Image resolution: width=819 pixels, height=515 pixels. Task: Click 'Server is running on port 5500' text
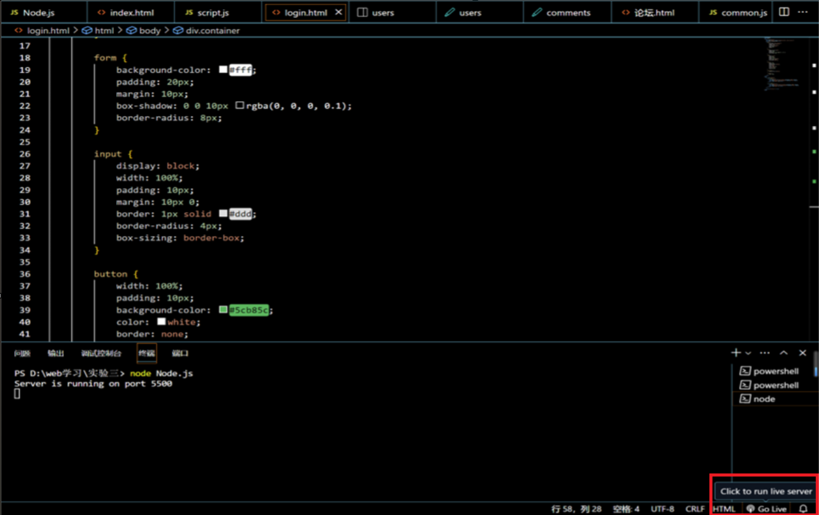click(93, 383)
